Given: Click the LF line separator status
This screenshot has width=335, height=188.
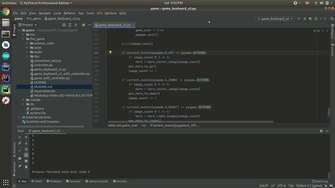Looking at the screenshot, I should click(x=273, y=186).
